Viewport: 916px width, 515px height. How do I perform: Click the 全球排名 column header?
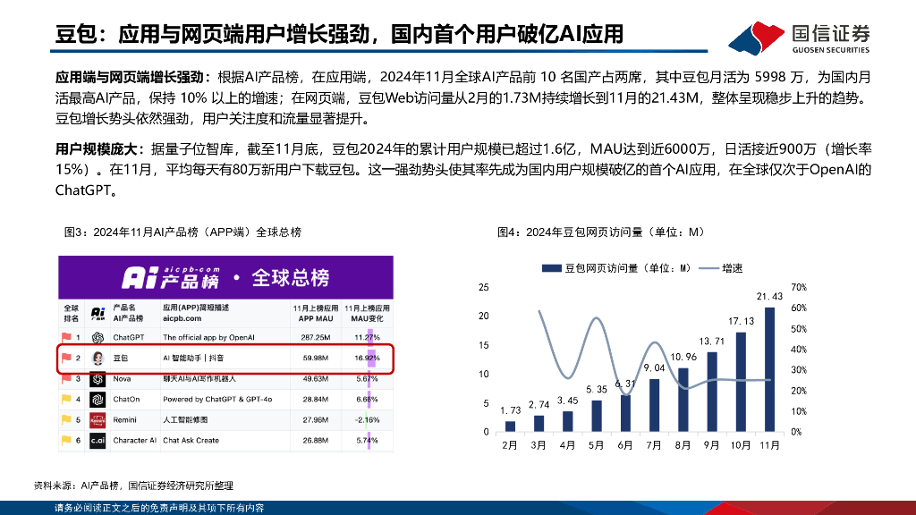(72, 314)
